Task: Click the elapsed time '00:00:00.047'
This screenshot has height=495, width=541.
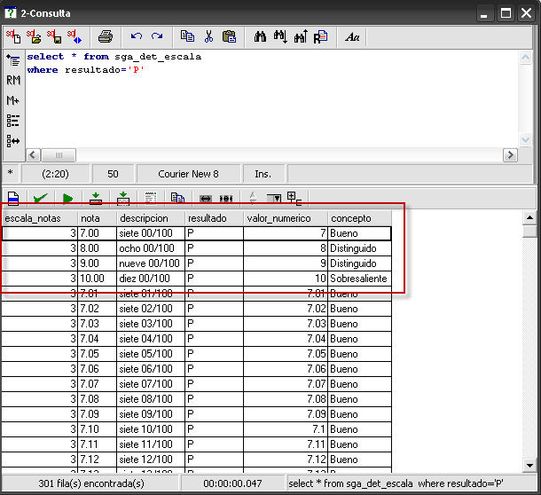Action: 232,483
